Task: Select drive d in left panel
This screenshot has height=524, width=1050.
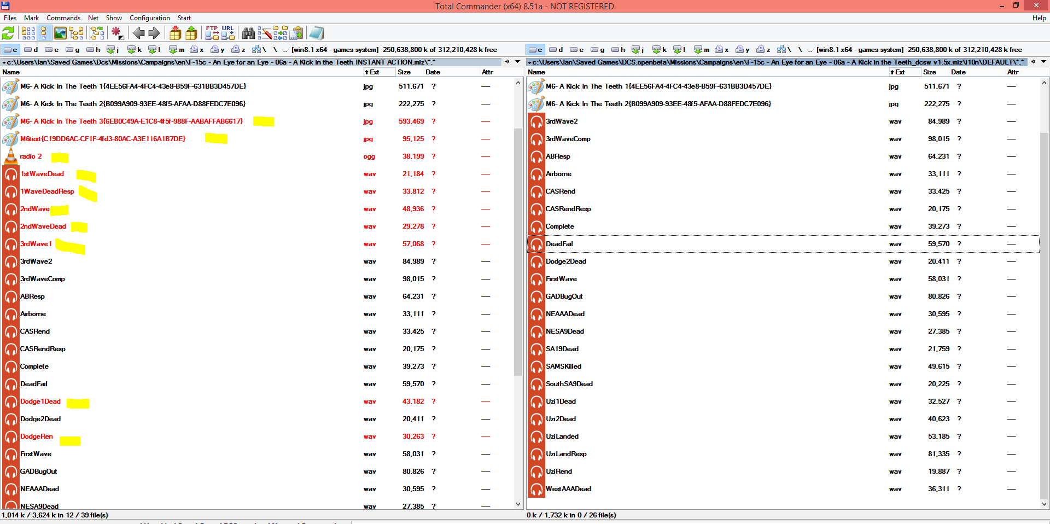Action: click(31, 50)
